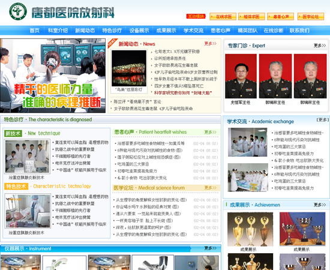Image resolution: width=330 pixels, height=270 pixels.
Task: Choose 设备展示 in the navigation bar
Action: pos(139,31)
